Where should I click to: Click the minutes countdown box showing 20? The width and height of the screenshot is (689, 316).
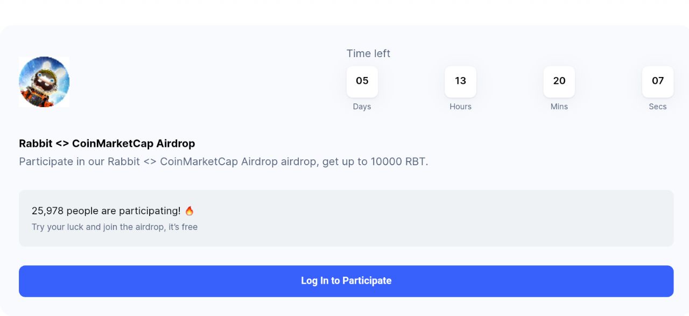pyautogui.click(x=559, y=81)
